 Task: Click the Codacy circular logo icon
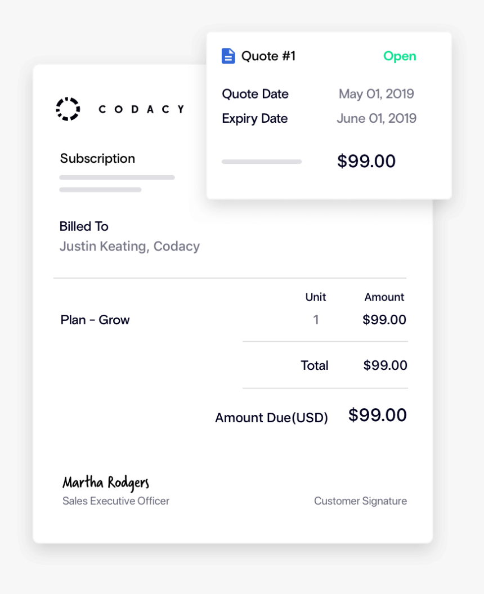pos(68,109)
